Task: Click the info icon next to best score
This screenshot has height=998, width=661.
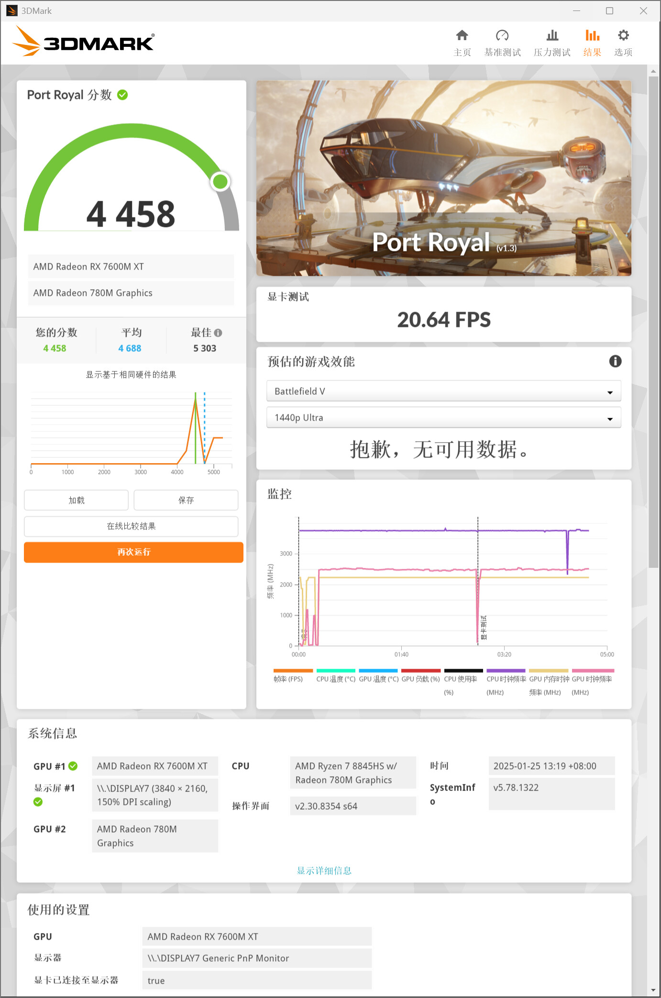Action: pyautogui.click(x=218, y=333)
